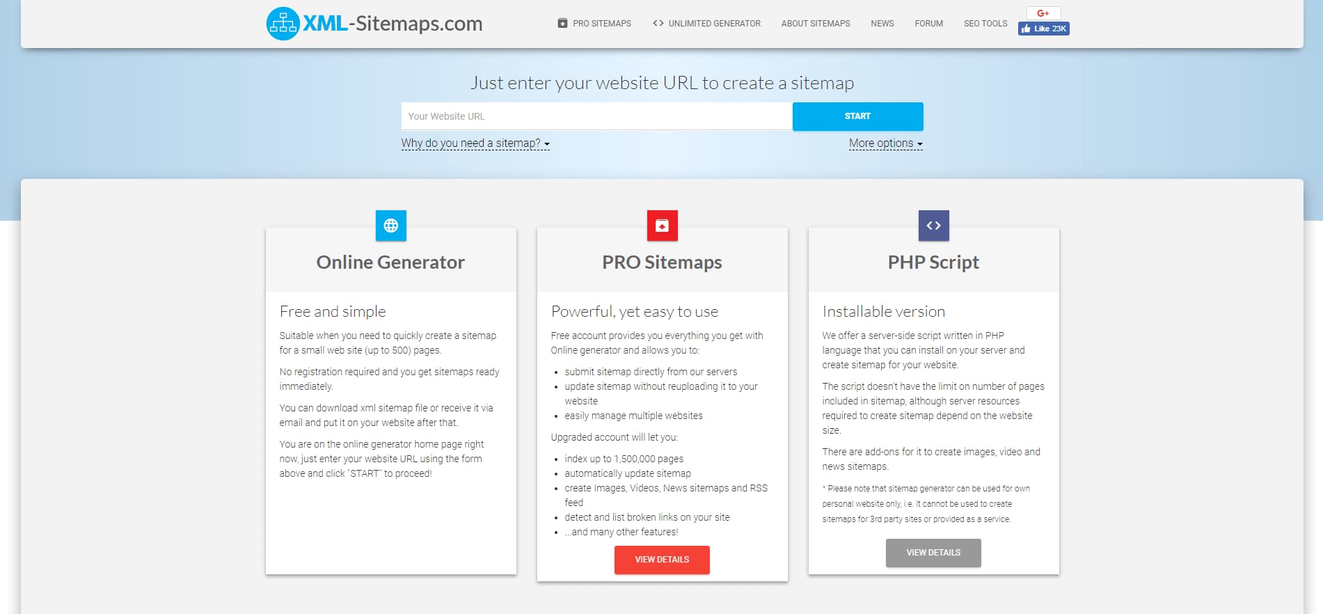Click the red camera icon above PRO Sitemaps
The image size is (1323, 614).
tap(662, 225)
